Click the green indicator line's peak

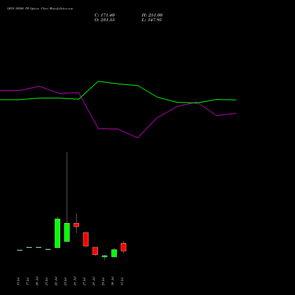coord(99,81)
